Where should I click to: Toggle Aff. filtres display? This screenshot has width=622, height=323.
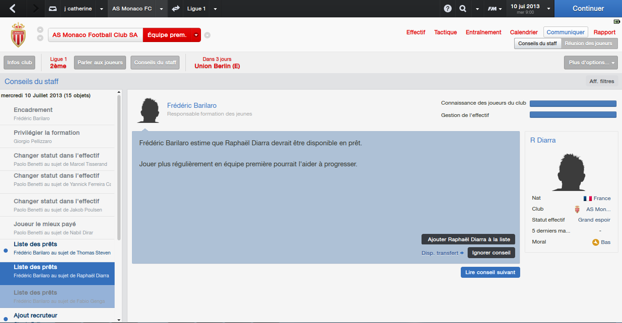click(x=601, y=81)
